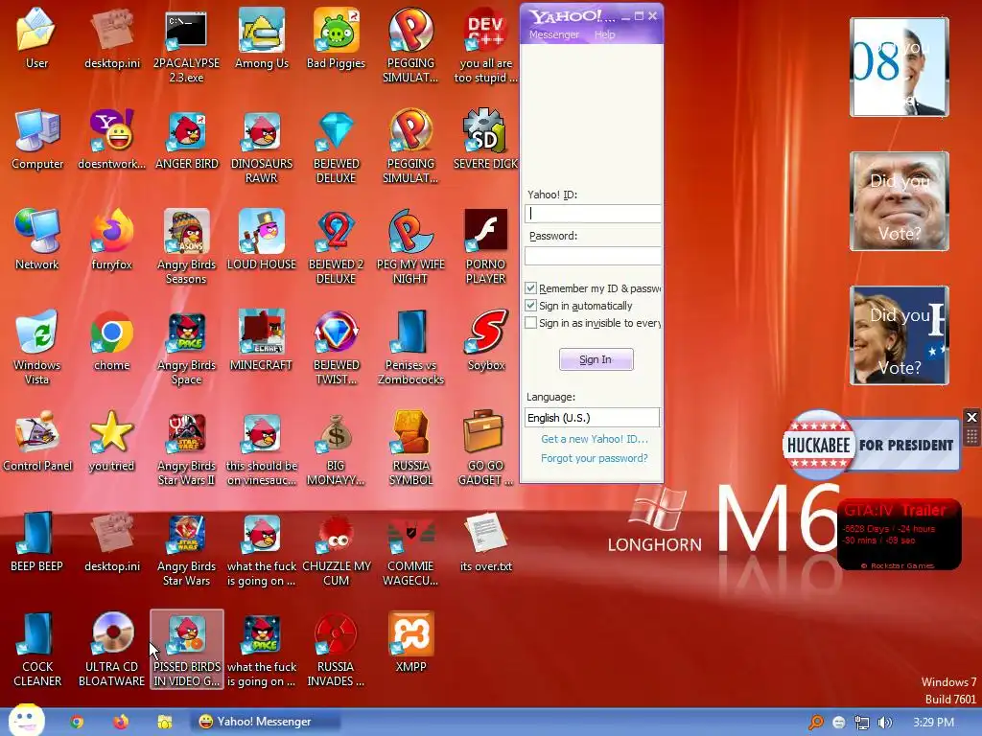Image resolution: width=982 pixels, height=736 pixels.
Task: Enable Sign in as invisible checkbox
Action: [x=530, y=323]
